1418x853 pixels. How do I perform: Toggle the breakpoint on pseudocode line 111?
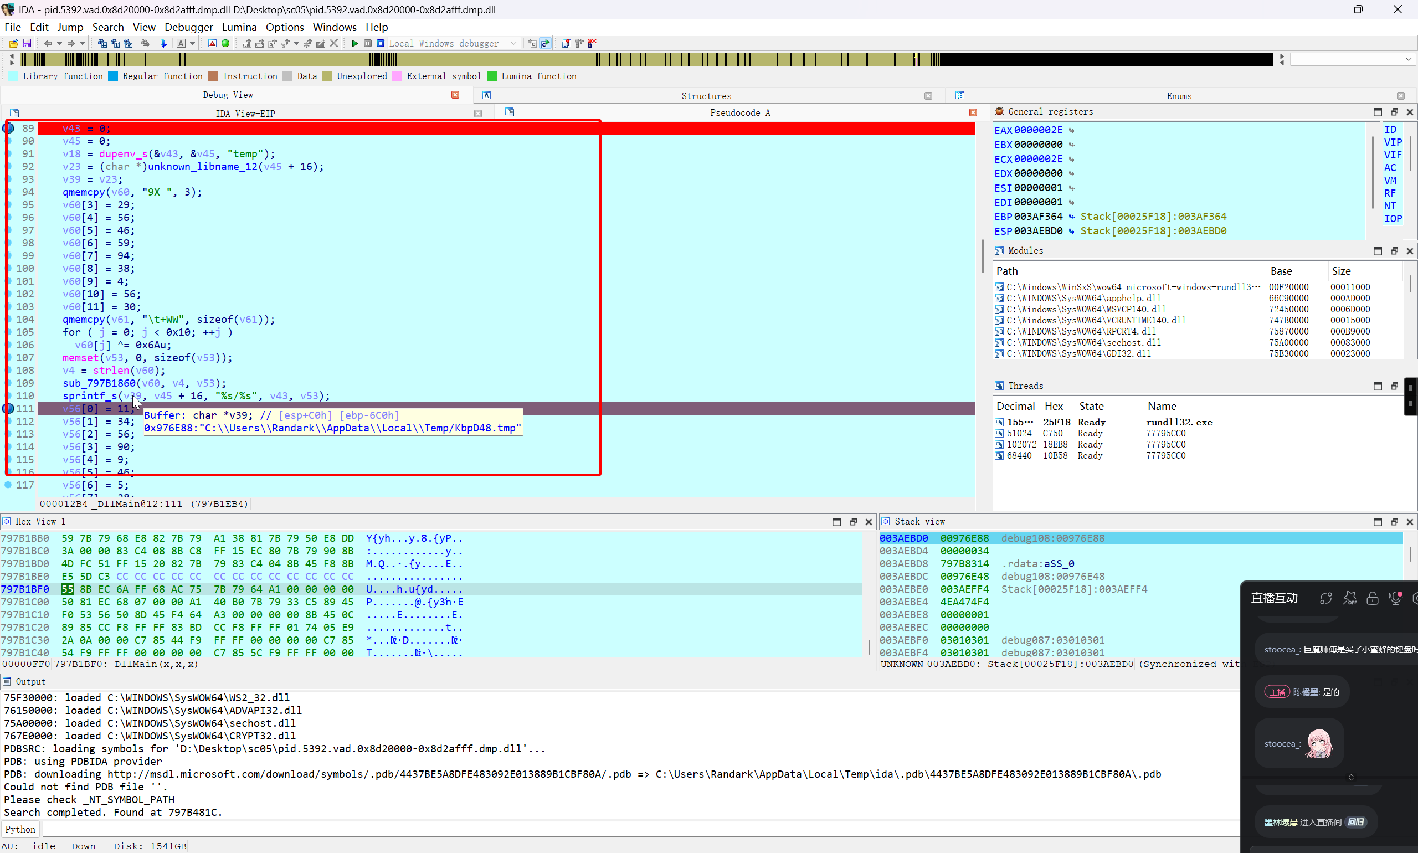pyautogui.click(x=8, y=409)
